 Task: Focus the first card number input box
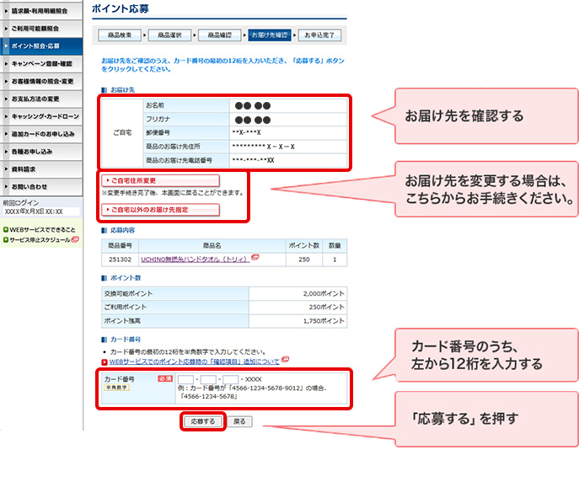tap(186, 379)
